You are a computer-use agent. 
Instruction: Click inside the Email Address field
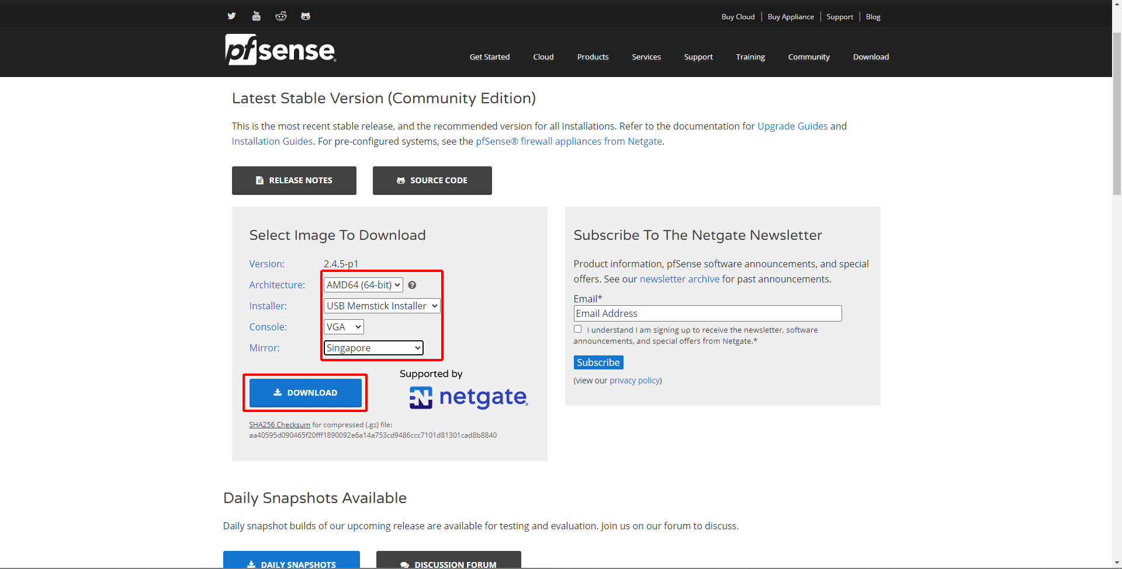click(707, 313)
